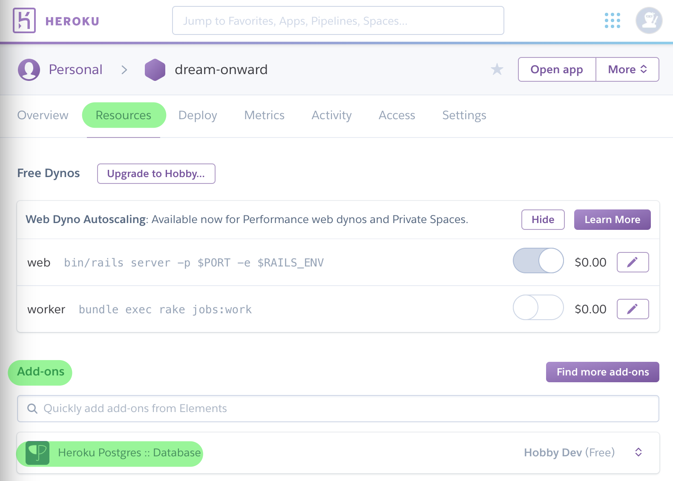Click the dream-onward app name

(221, 70)
